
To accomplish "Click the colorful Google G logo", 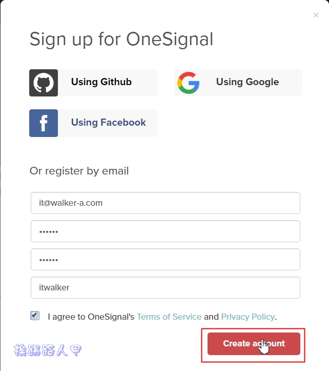I will (189, 83).
